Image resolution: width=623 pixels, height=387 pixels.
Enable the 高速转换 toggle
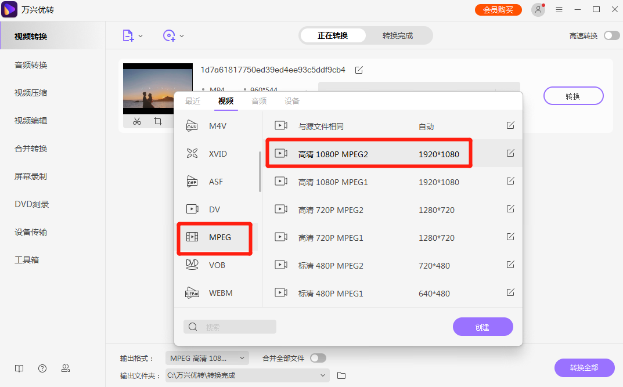click(611, 35)
